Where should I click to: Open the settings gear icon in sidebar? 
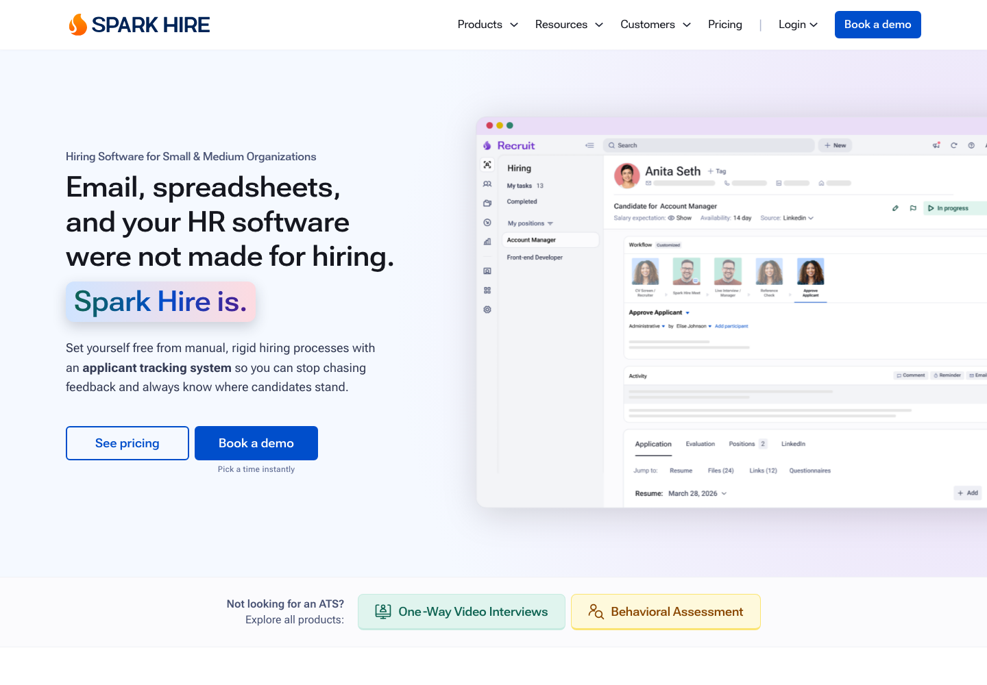point(487,310)
